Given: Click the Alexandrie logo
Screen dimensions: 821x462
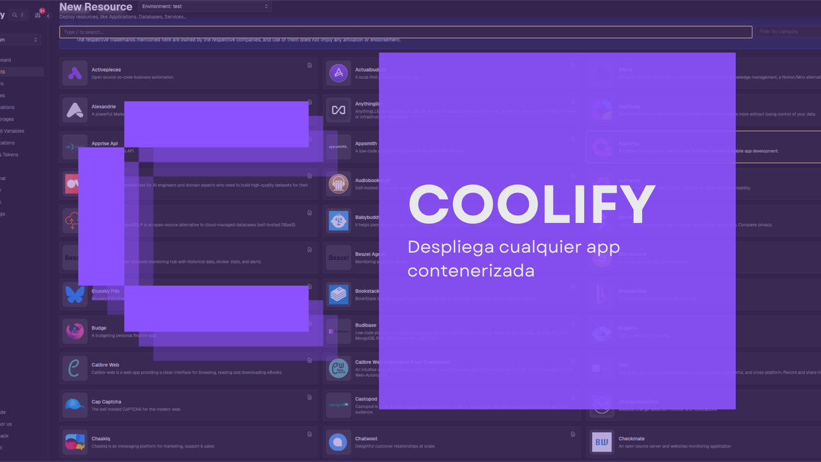Looking at the screenshot, I should tap(75, 110).
